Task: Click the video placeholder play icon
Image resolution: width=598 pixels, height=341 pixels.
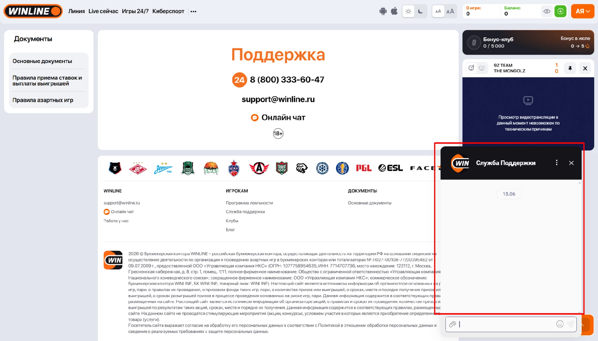Action: [x=528, y=100]
